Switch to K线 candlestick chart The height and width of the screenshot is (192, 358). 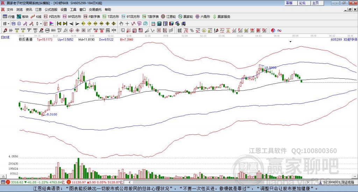[x=36, y=17]
